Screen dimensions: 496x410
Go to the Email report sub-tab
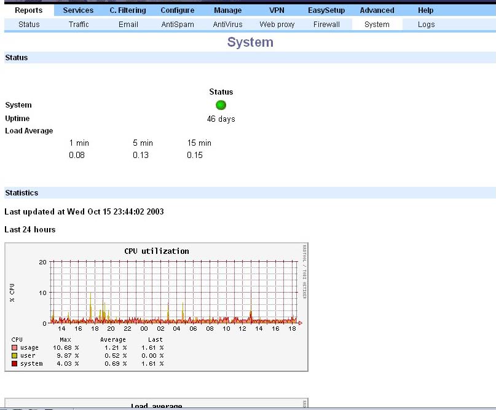pos(128,25)
